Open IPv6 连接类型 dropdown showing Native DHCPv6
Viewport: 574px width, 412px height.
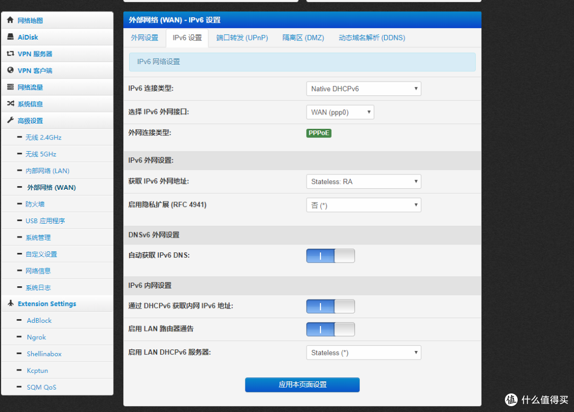click(x=364, y=89)
